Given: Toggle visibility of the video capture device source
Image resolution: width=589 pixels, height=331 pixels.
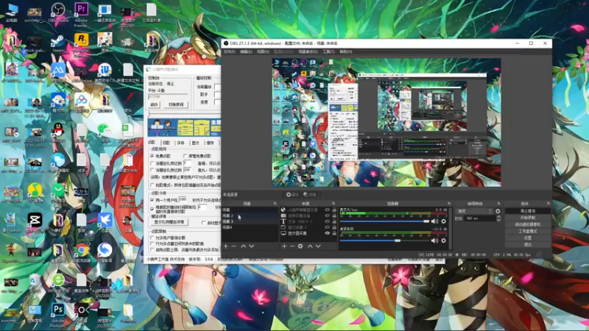Looking at the screenshot, I should pyautogui.click(x=327, y=216).
